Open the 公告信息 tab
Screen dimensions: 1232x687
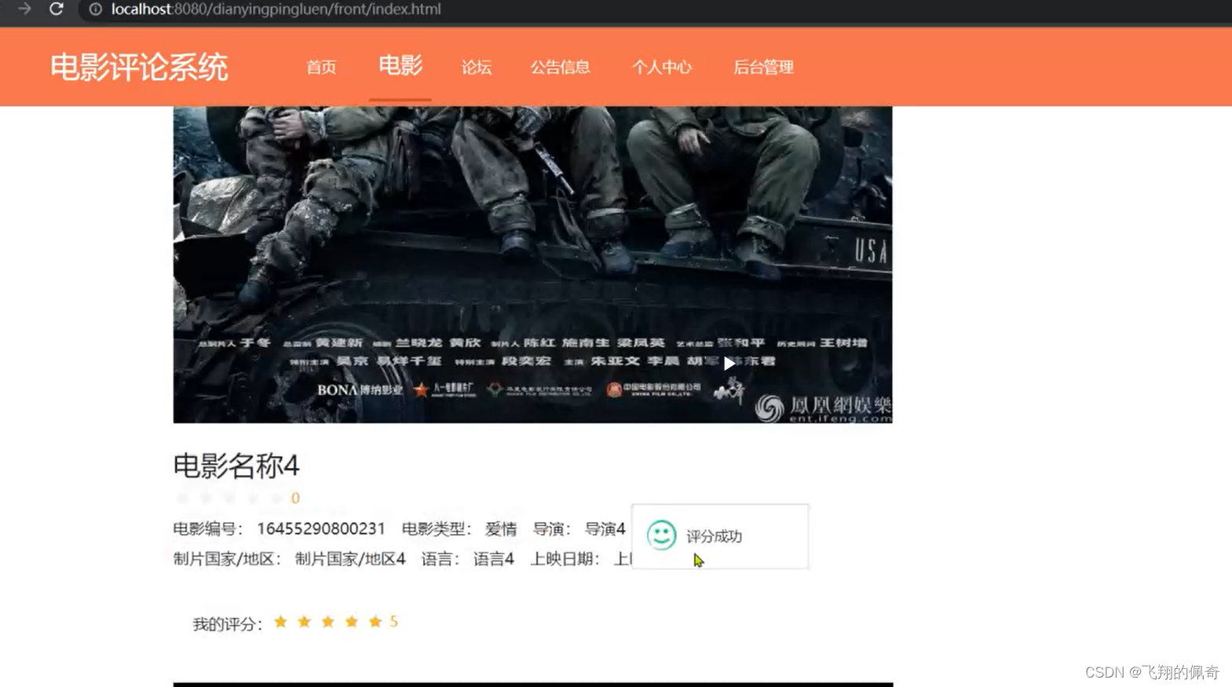560,68
